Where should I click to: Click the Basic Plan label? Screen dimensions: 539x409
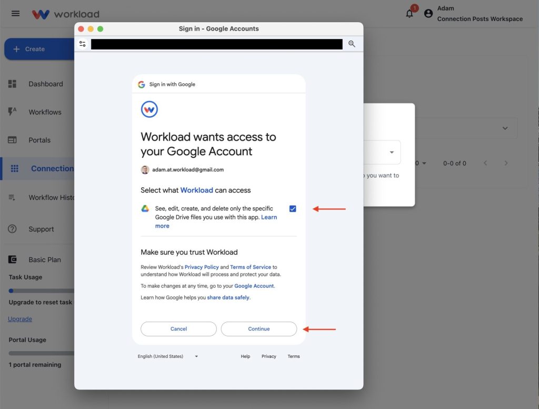[45, 260]
